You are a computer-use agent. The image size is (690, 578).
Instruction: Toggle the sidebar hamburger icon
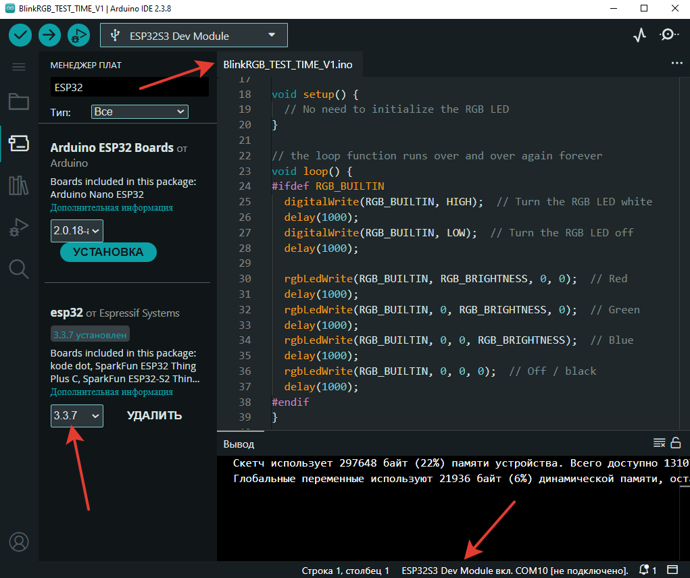click(x=19, y=67)
